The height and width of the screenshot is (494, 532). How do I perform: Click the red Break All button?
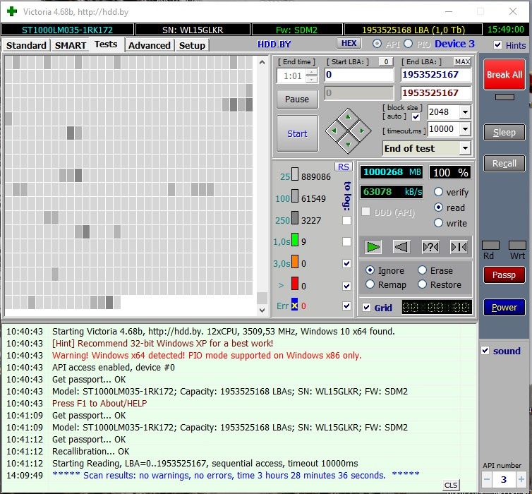point(504,75)
